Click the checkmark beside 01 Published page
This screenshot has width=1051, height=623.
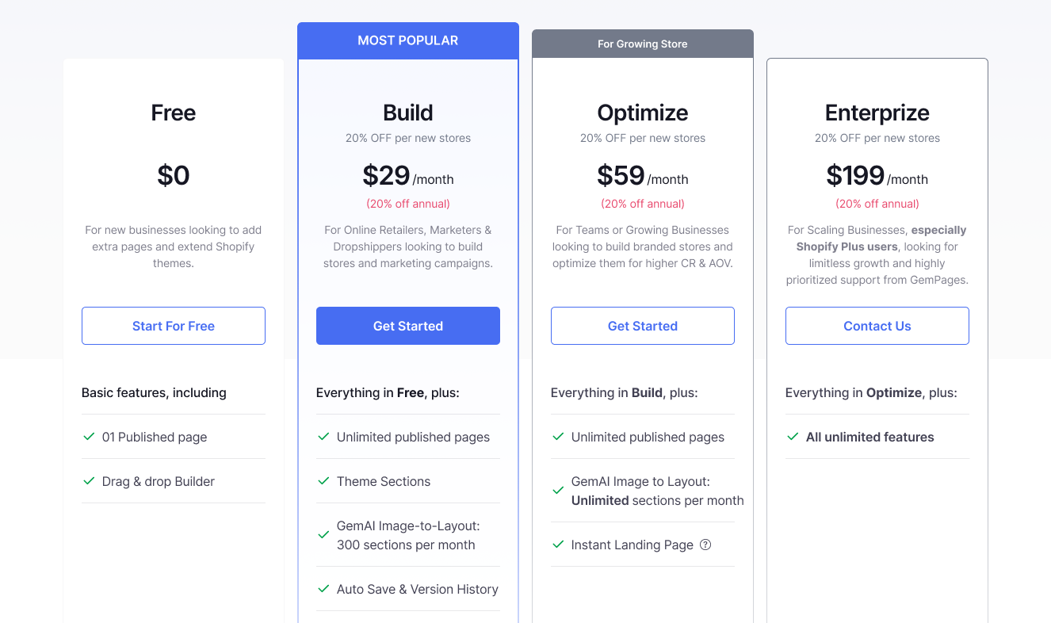89,437
